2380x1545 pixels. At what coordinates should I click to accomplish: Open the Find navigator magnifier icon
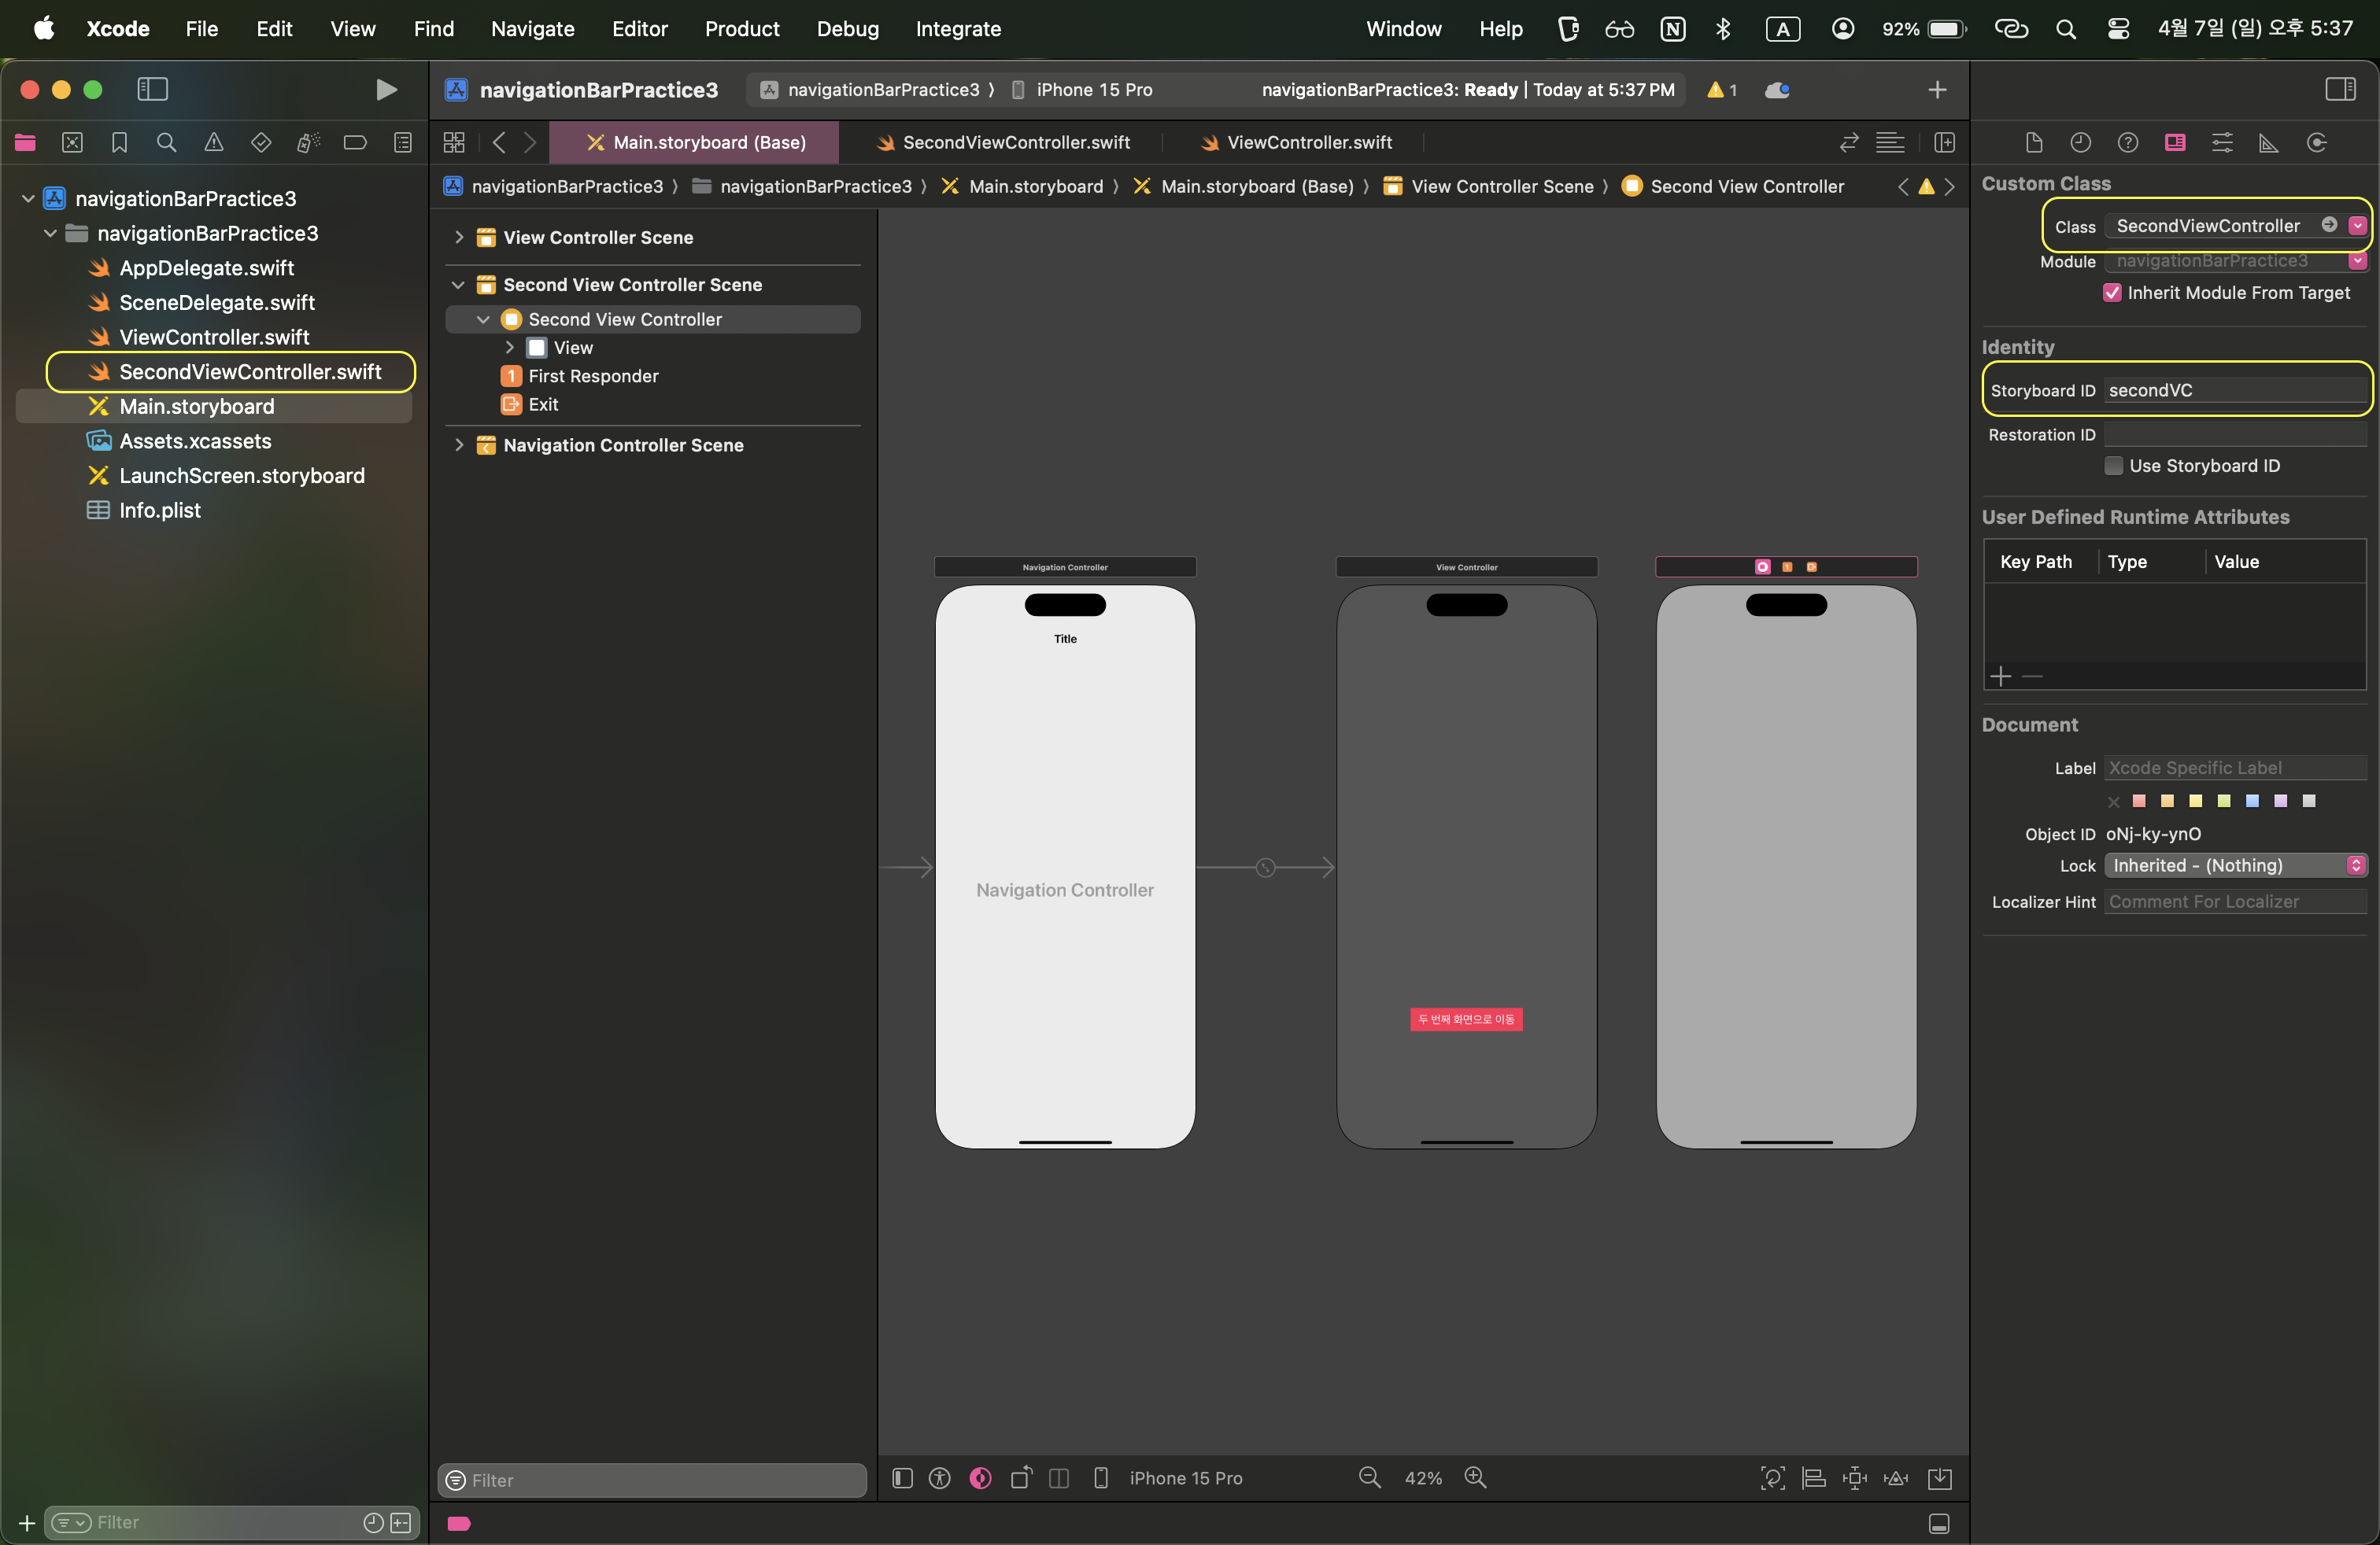167,143
